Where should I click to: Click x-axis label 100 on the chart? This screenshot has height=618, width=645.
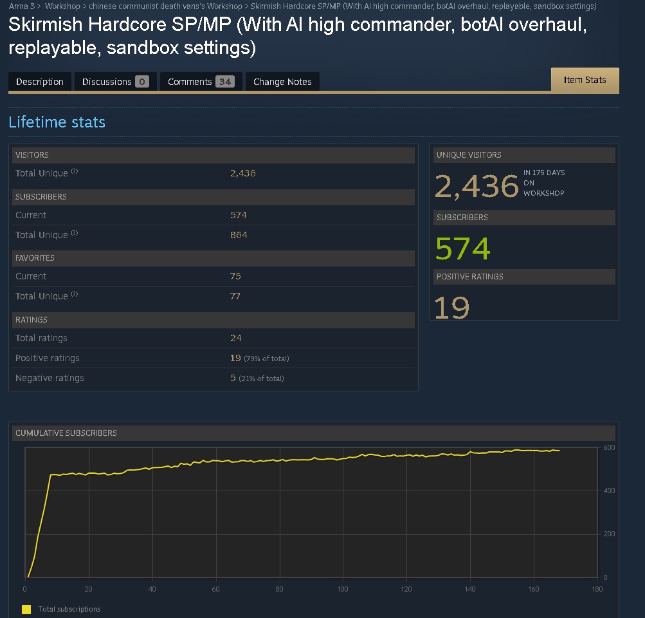(x=343, y=589)
